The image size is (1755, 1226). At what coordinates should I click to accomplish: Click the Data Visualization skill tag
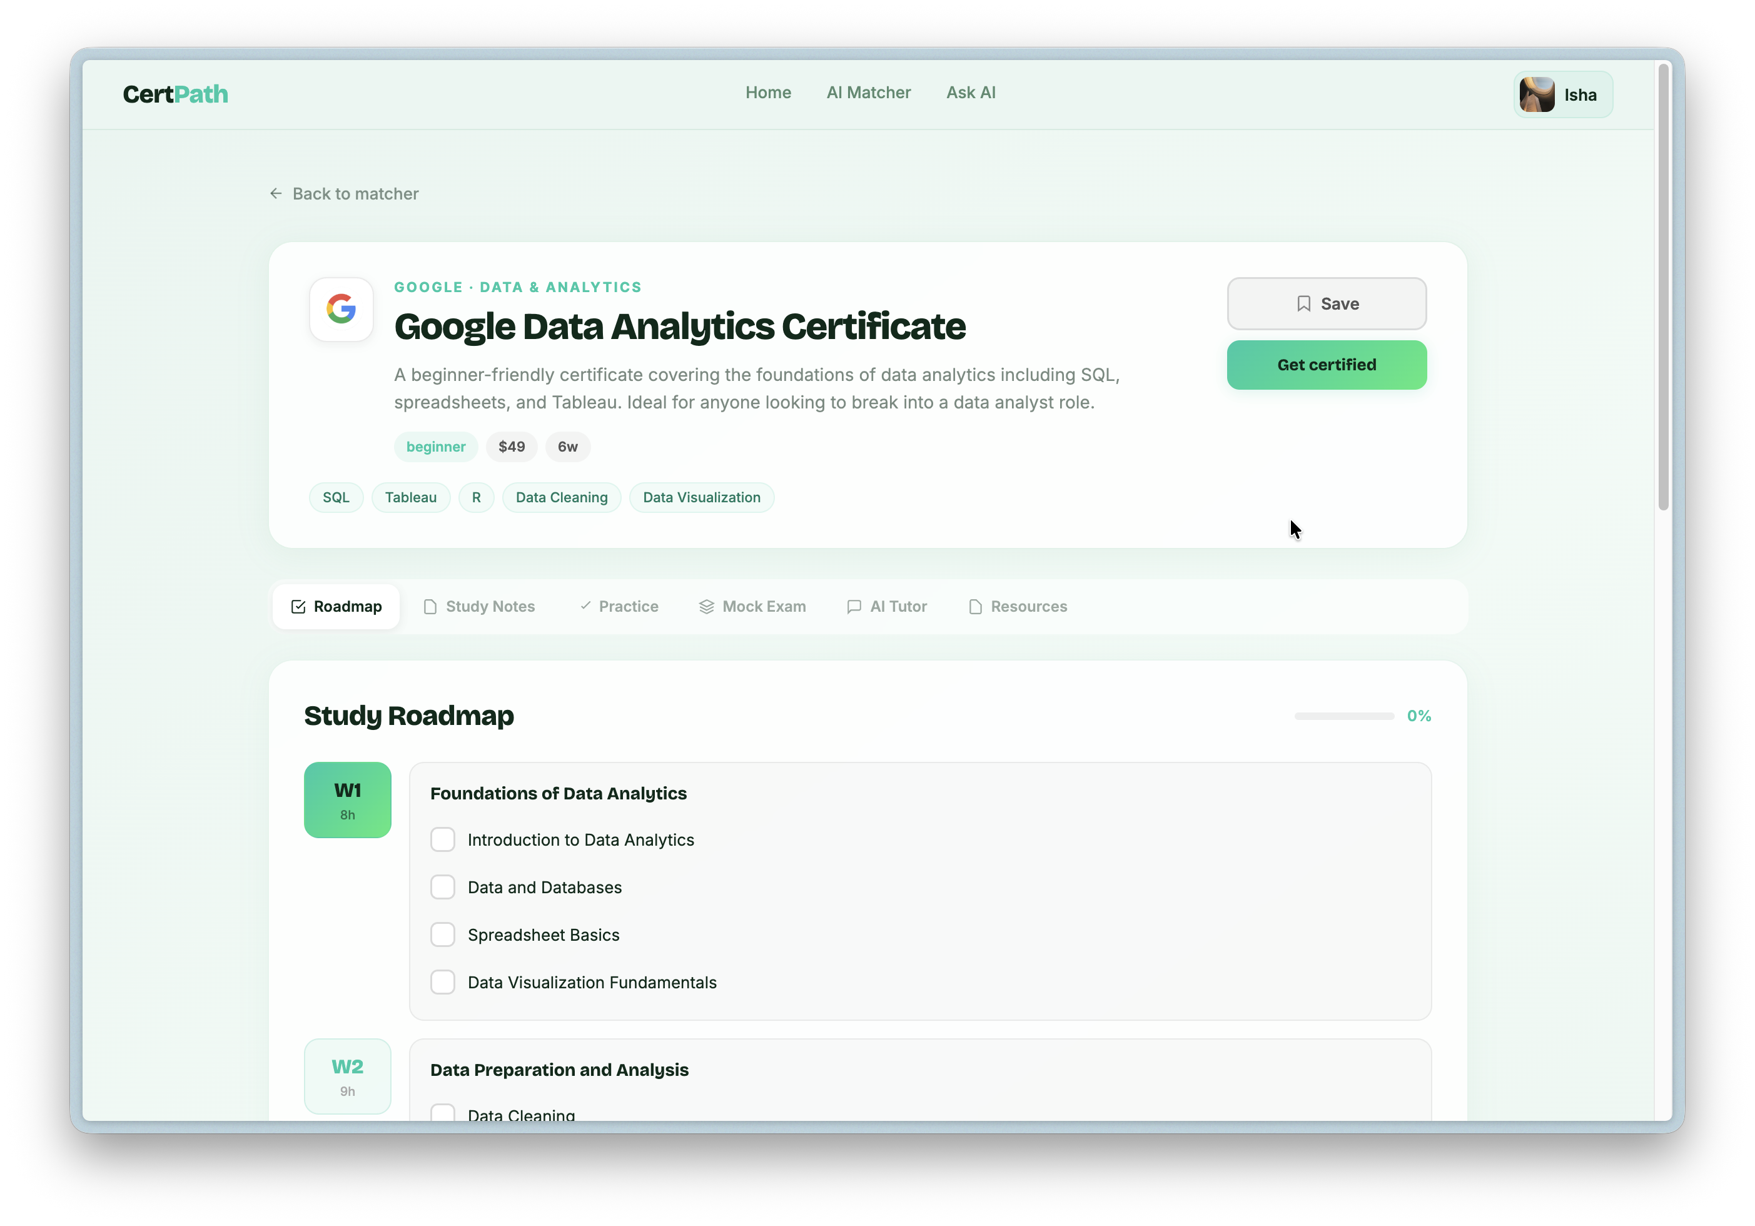[702, 497]
